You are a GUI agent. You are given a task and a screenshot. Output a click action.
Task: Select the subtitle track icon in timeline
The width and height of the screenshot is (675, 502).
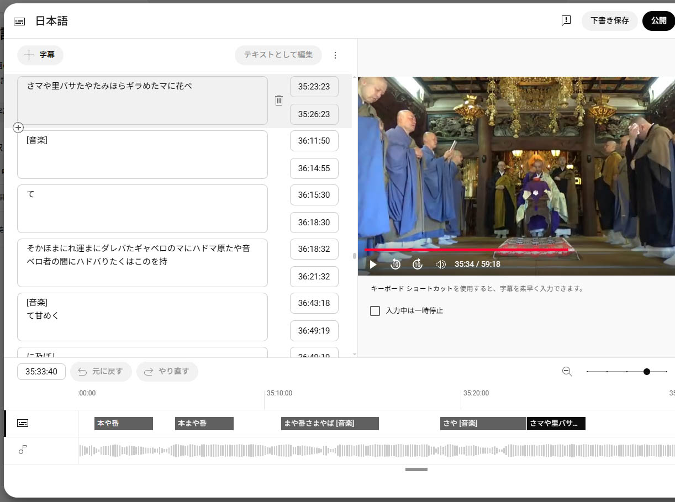pyautogui.click(x=23, y=423)
